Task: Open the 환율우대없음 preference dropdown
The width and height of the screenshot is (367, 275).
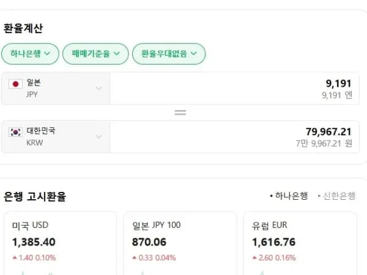Action: pyautogui.click(x=169, y=54)
